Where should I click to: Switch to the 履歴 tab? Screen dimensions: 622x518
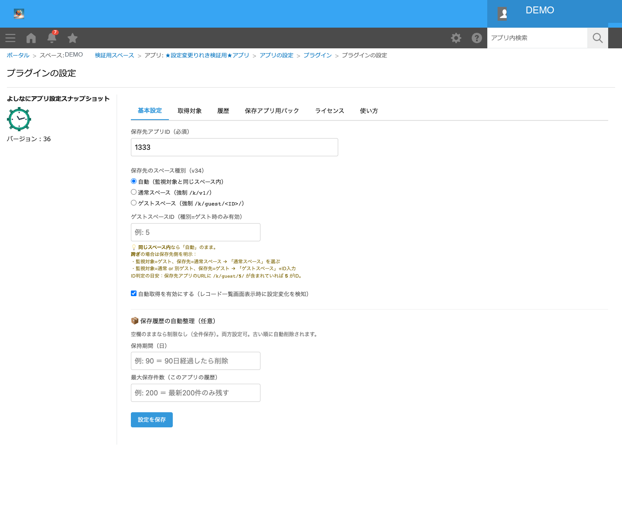[x=223, y=111]
